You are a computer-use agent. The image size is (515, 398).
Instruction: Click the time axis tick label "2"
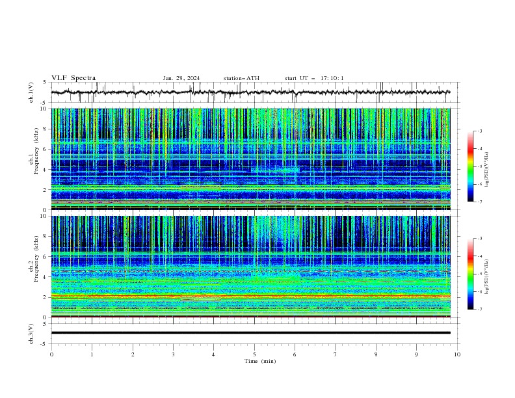pyautogui.click(x=133, y=354)
